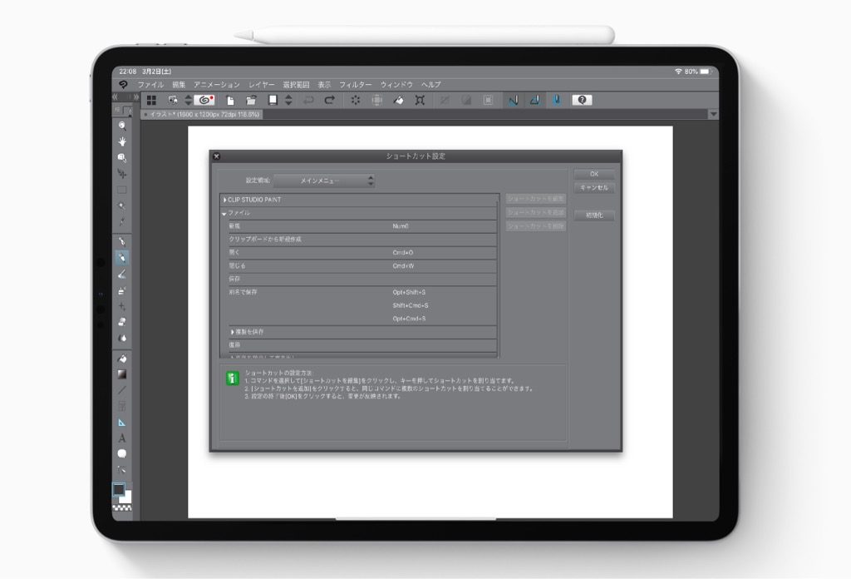
Task: Collapse the ファイル category
Action: coord(224,214)
